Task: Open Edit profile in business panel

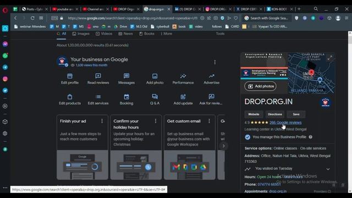Action: click(70, 79)
